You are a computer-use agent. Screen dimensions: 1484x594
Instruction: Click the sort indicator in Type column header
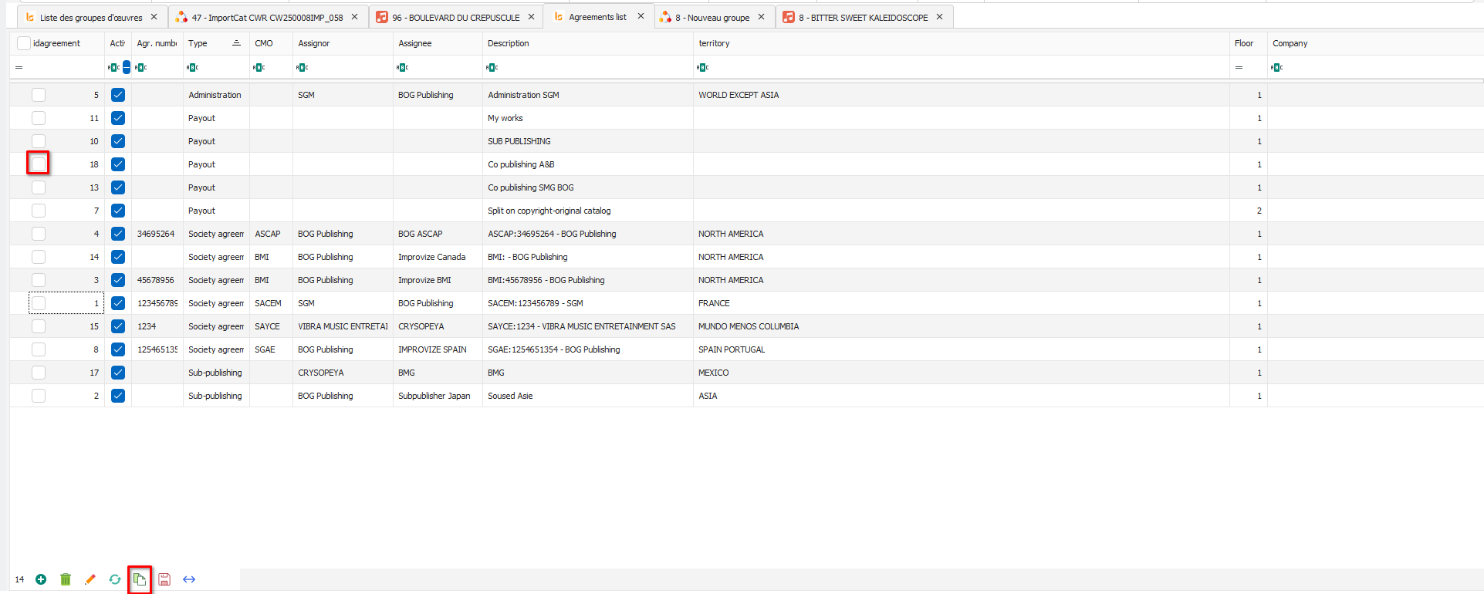pos(236,43)
